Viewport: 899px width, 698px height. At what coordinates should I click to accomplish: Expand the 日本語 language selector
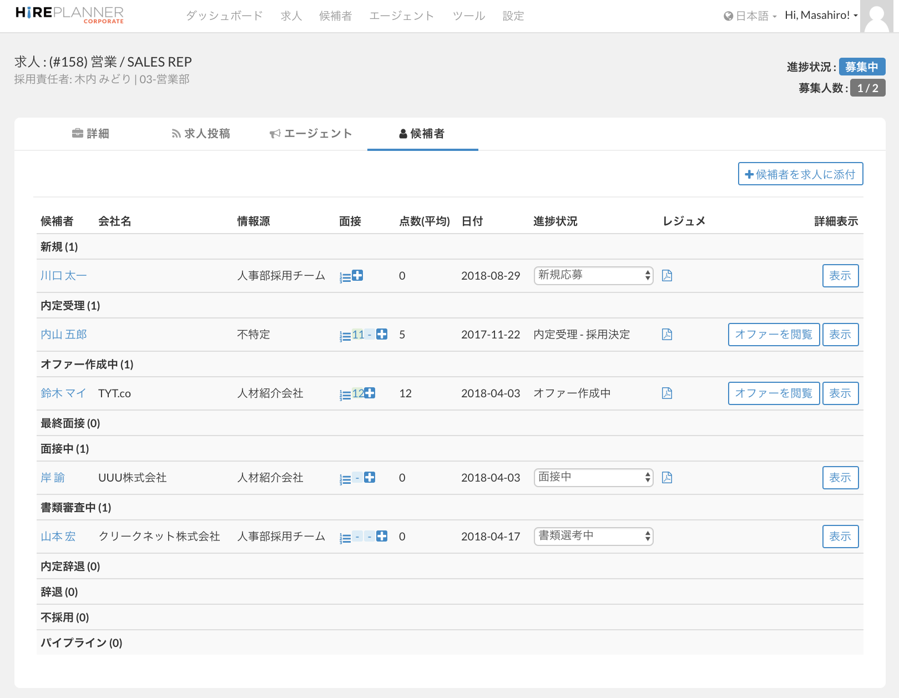coord(750,16)
